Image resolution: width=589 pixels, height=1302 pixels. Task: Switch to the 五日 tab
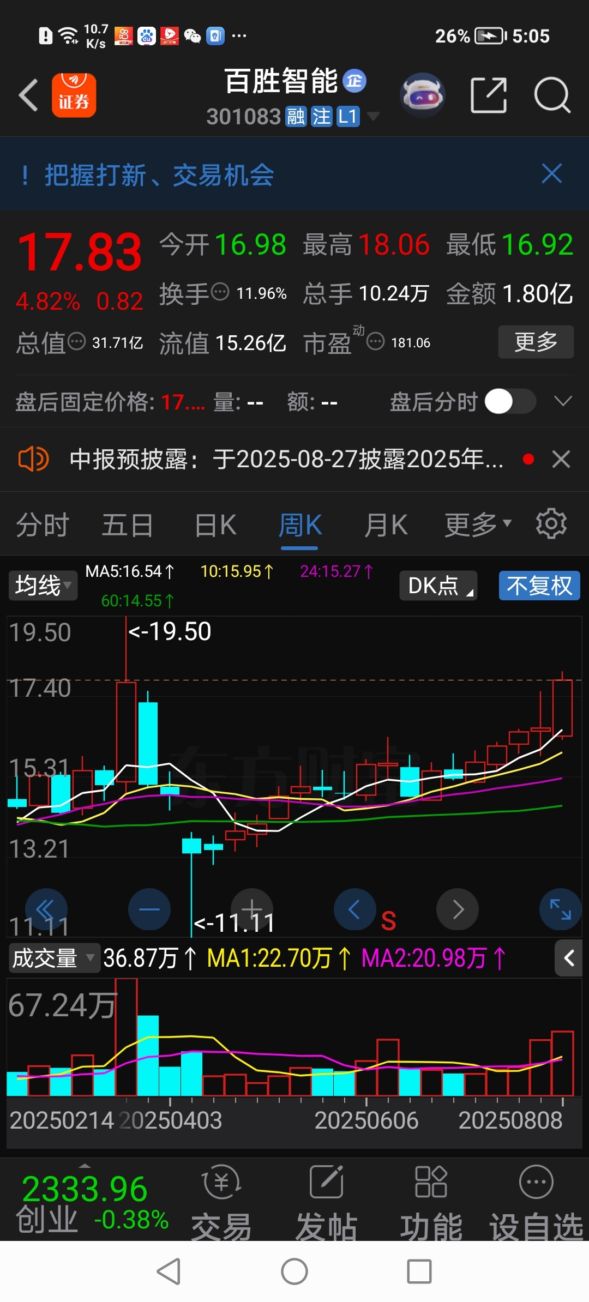(x=127, y=525)
